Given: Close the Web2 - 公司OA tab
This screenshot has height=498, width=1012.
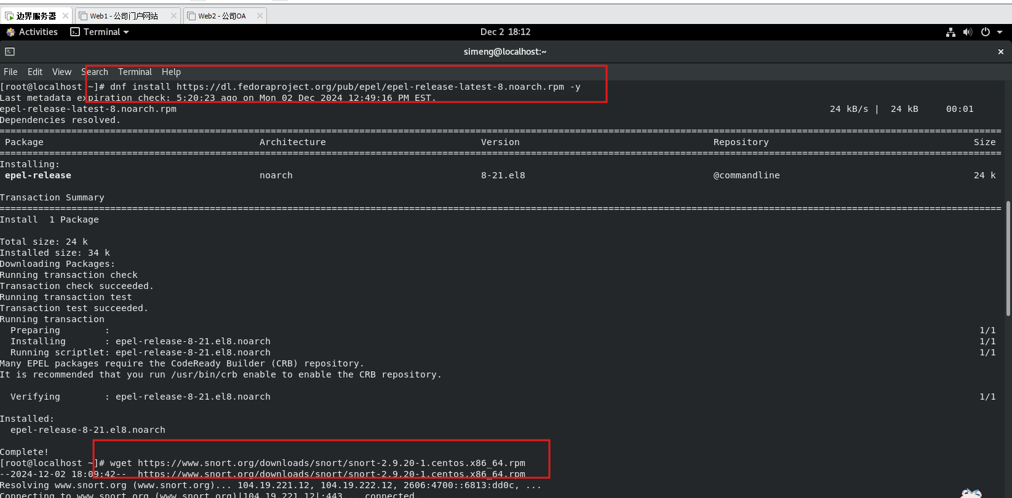Looking at the screenshot, I should point(260,16).
